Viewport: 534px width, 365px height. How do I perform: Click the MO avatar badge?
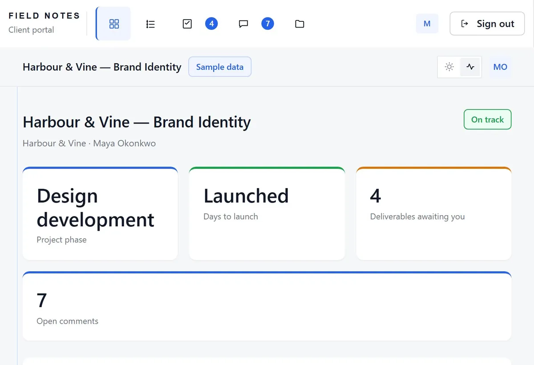click(x=500, y=67)
